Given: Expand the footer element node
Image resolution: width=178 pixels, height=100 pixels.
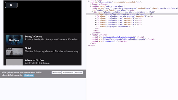Looking at the screenshot, I should point(90,35).
